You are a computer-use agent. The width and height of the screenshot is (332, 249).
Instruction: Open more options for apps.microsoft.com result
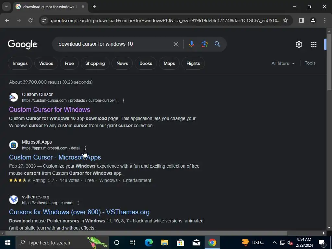[85, 148]
